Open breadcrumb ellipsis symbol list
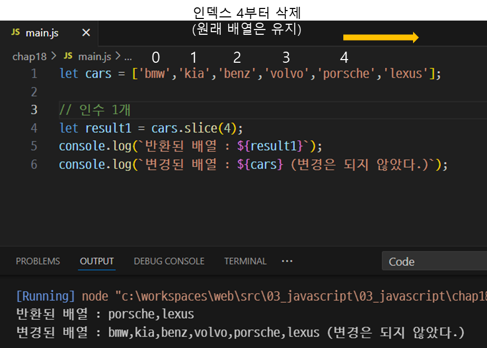 pyautogui.click(x=128, y=57)
